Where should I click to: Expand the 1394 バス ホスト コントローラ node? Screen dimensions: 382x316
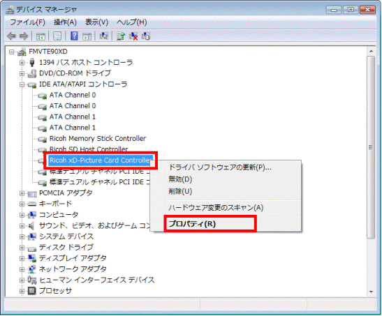[22, 63]
